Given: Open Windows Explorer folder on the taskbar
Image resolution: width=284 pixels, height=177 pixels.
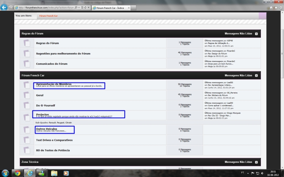Looking at the screenshot, I should click(54, 173).
